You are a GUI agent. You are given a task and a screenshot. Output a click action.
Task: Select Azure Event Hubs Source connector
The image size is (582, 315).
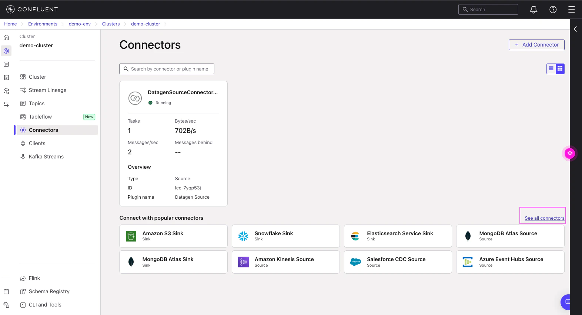510,262
